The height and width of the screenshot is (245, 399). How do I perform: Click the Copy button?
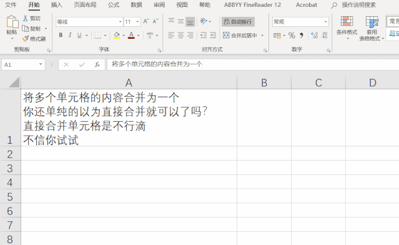coord(32,29)
